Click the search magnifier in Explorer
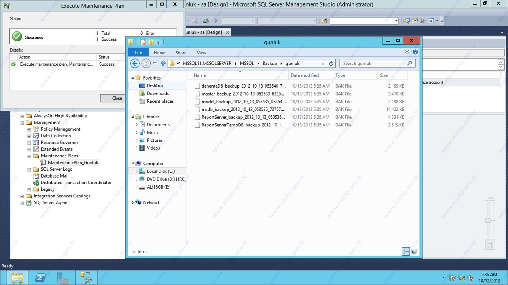This screenshot has width=508, height=285. [x=410, y=63]
